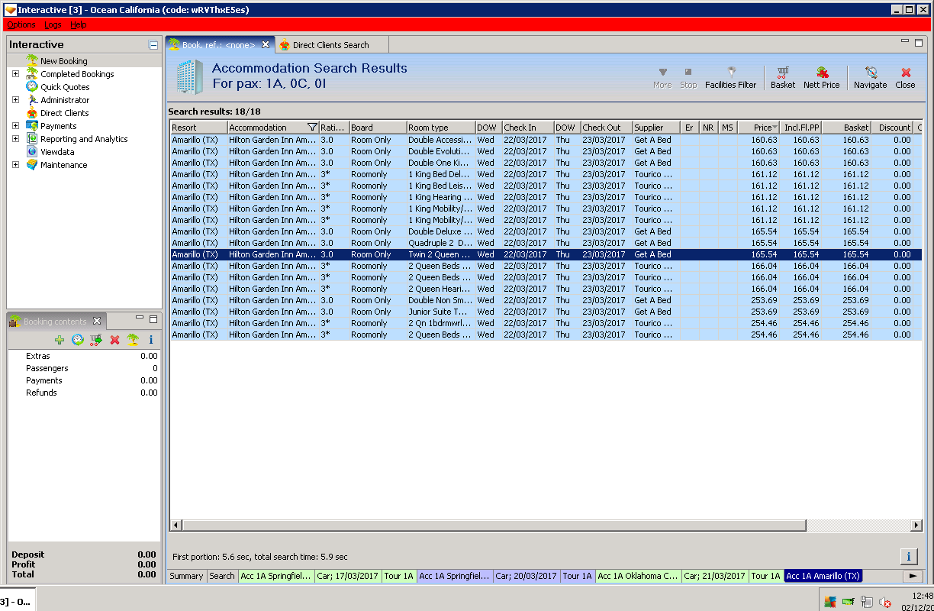Expand the Reporting and Analytics node
The height and width of the screenshot is (611, 934).
(15, 139)
